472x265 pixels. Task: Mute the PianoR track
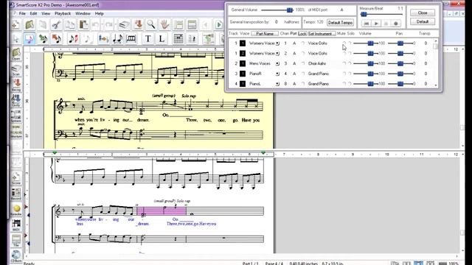coord(344,74)
